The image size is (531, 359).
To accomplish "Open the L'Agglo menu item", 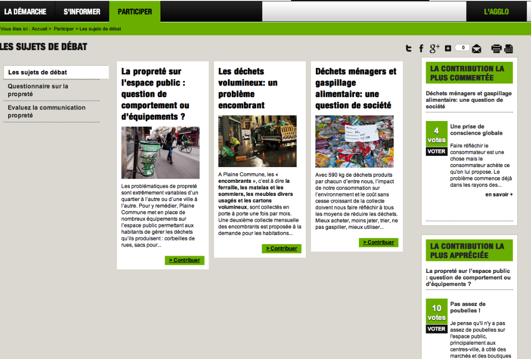I will point(496,12).
